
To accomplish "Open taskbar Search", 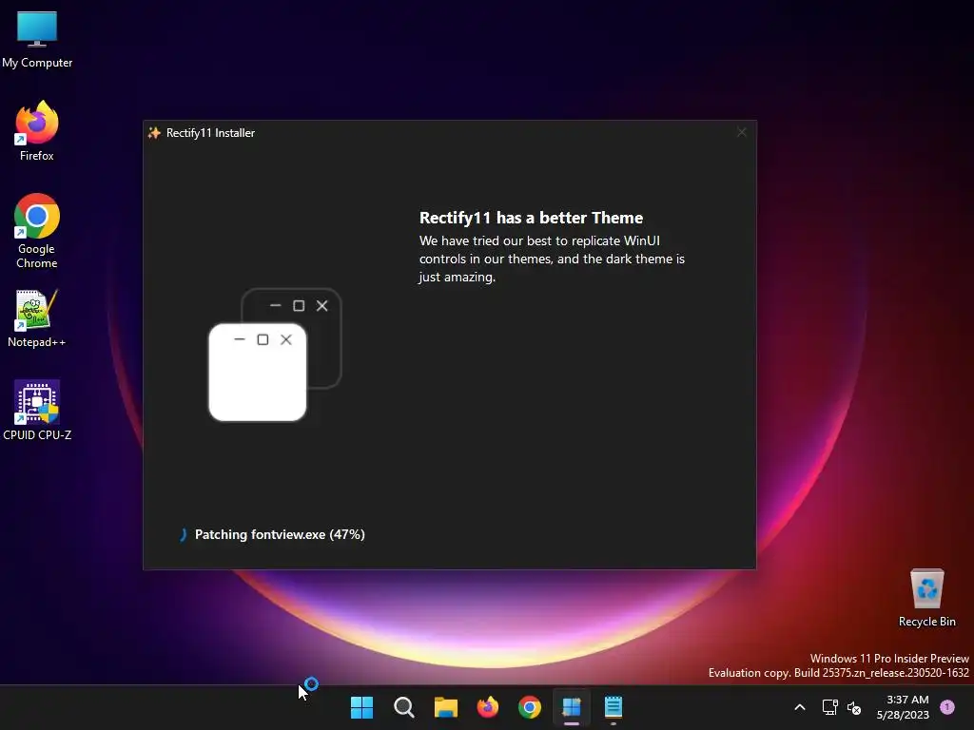I will coord(403,707).
